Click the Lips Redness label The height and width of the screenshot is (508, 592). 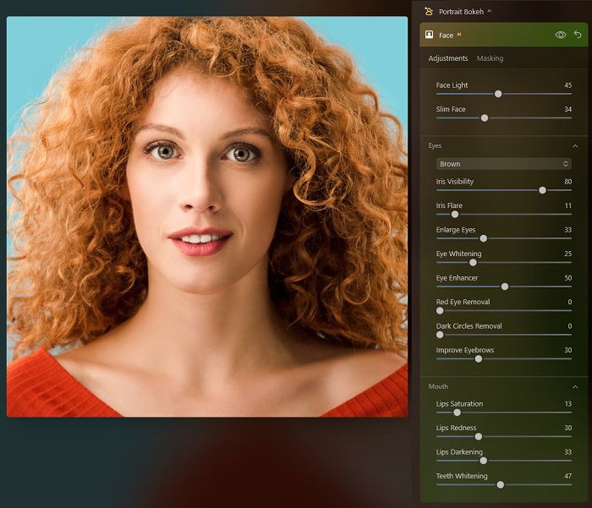point(456,428)
